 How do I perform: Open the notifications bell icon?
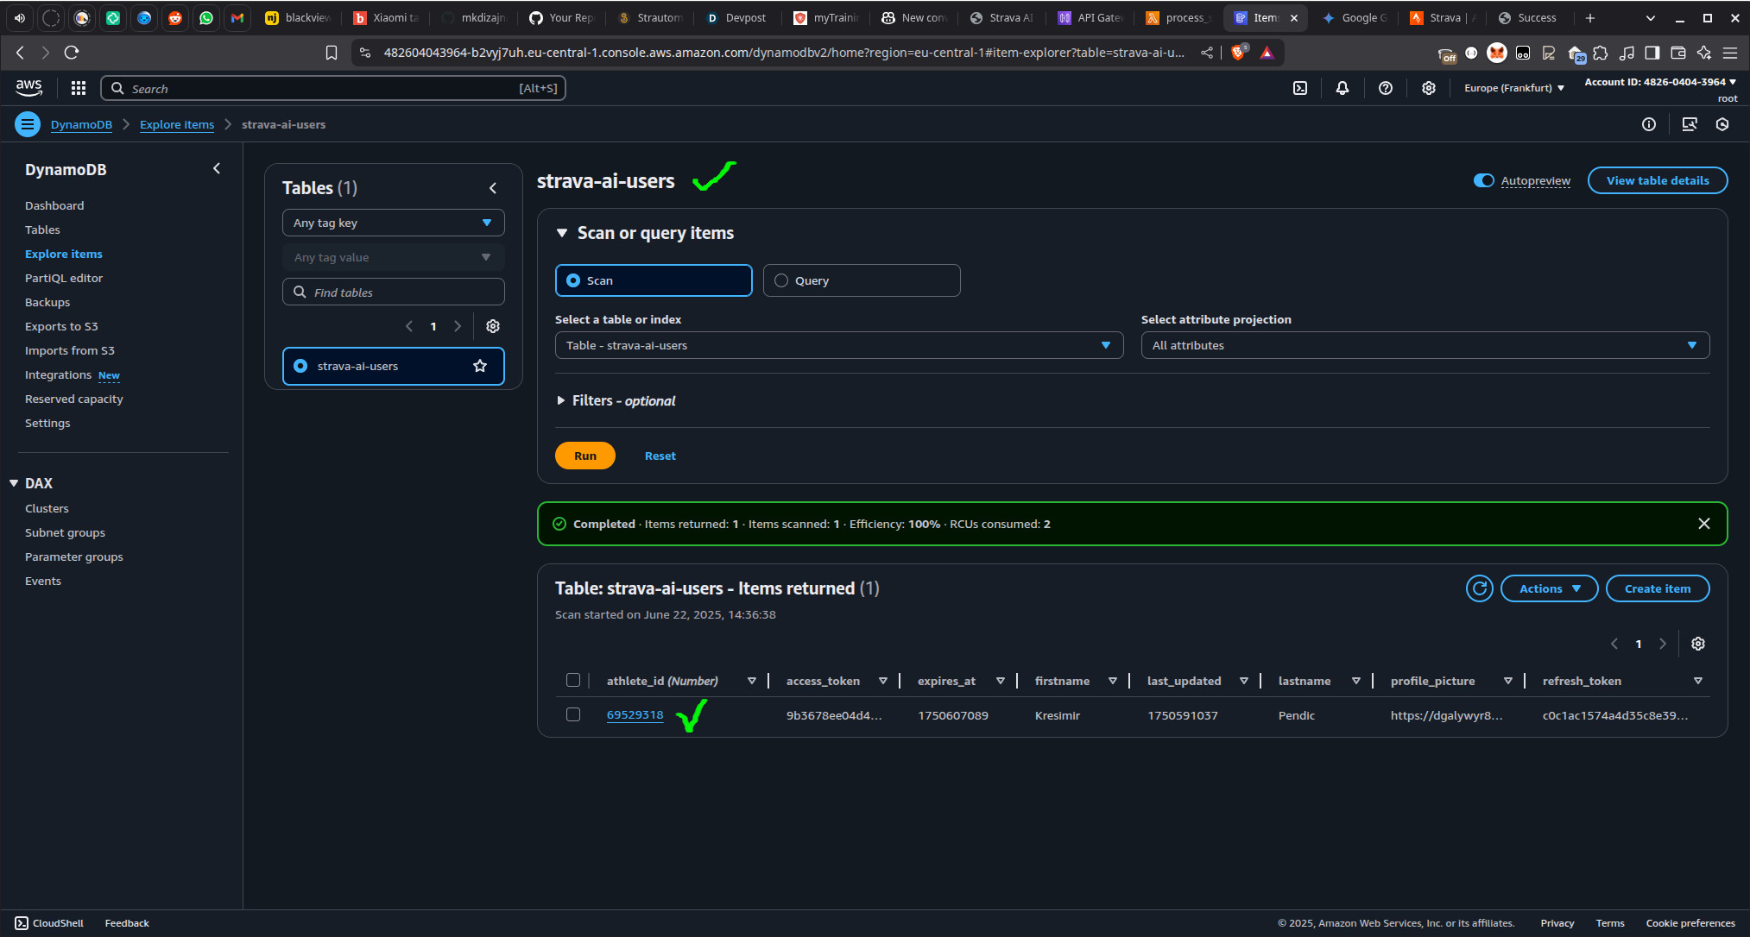pyautogui.click(x=1342, y=88)
